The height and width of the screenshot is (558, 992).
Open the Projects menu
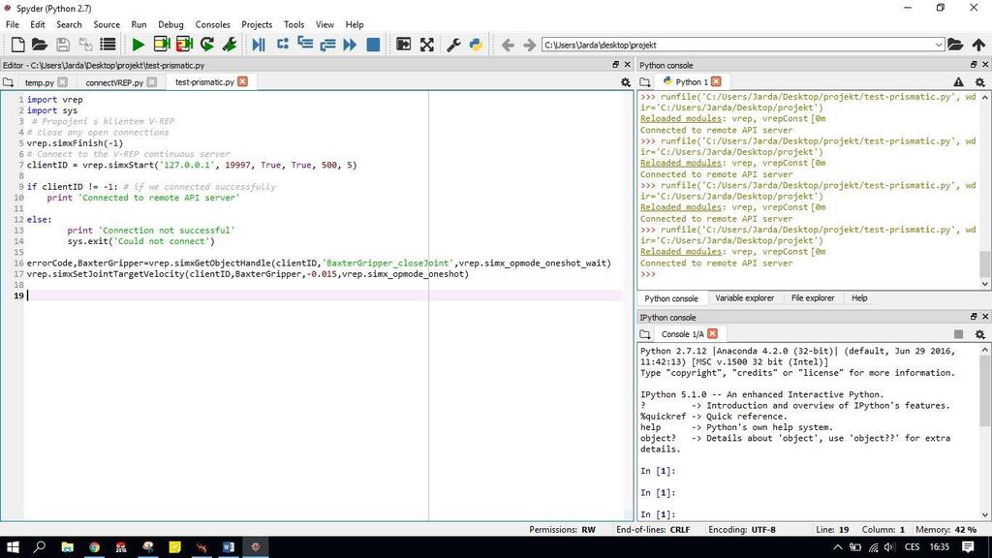pyautogui.click(x=257, y=24)
